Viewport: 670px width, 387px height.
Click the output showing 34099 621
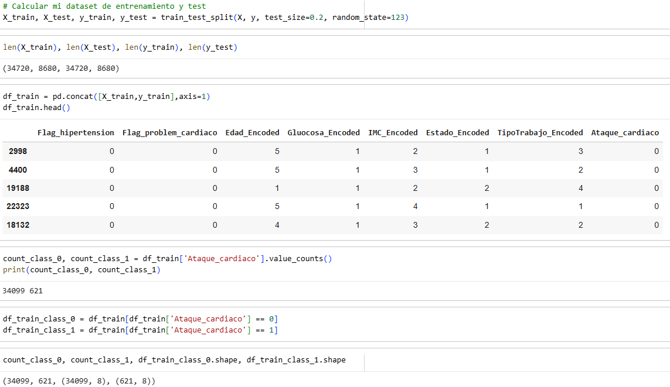(23, 291)
